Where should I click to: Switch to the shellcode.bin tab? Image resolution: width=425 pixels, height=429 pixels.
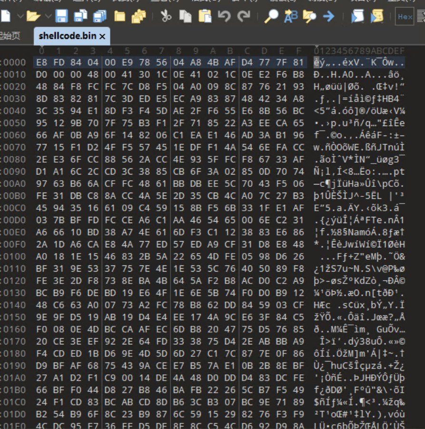point(67,36)
